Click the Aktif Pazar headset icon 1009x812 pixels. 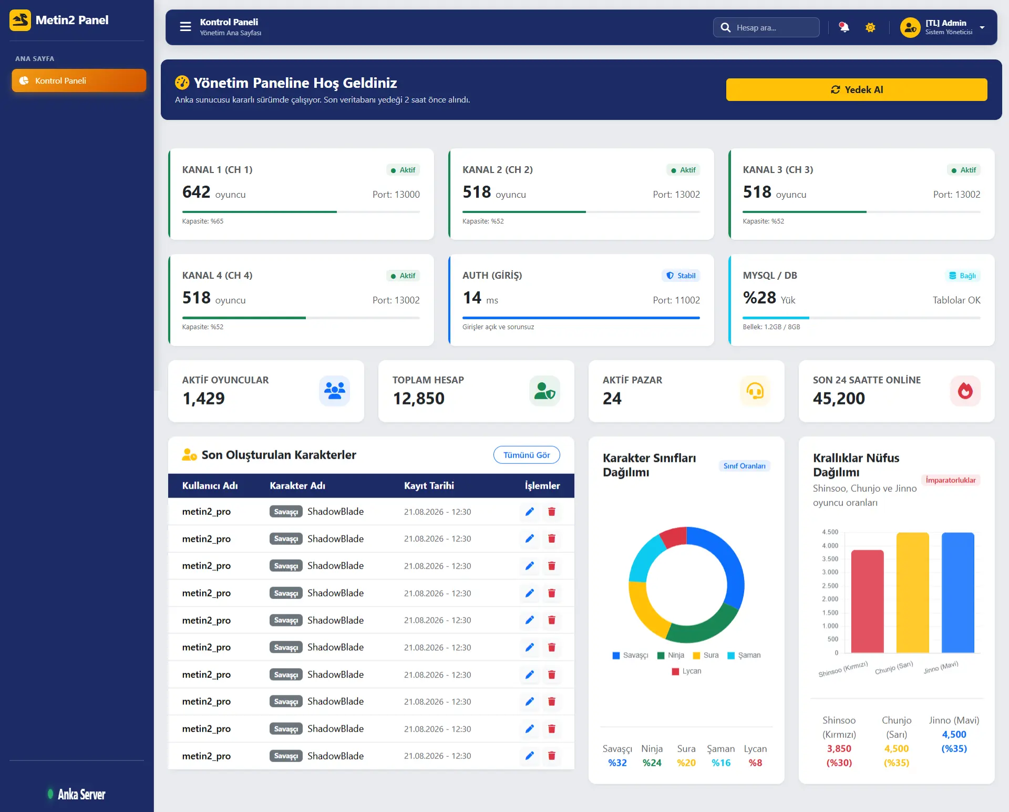pyautogui.click(x=755, y=391)
